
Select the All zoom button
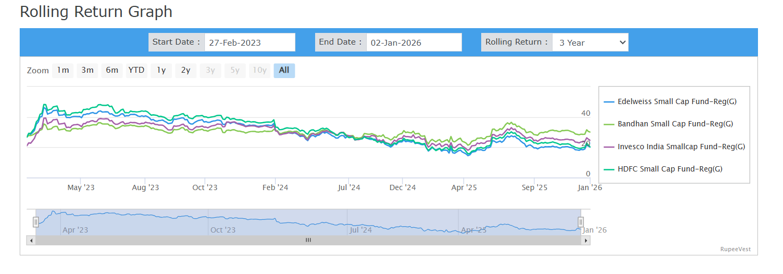pos(284,71)
